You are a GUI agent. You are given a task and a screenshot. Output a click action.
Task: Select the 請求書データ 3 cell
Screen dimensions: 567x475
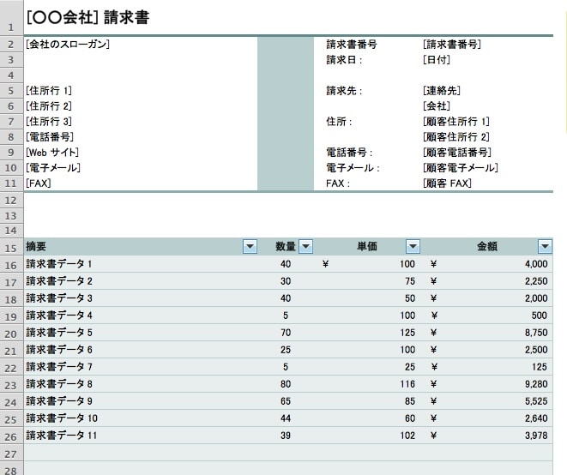click(x=59, y=298)
